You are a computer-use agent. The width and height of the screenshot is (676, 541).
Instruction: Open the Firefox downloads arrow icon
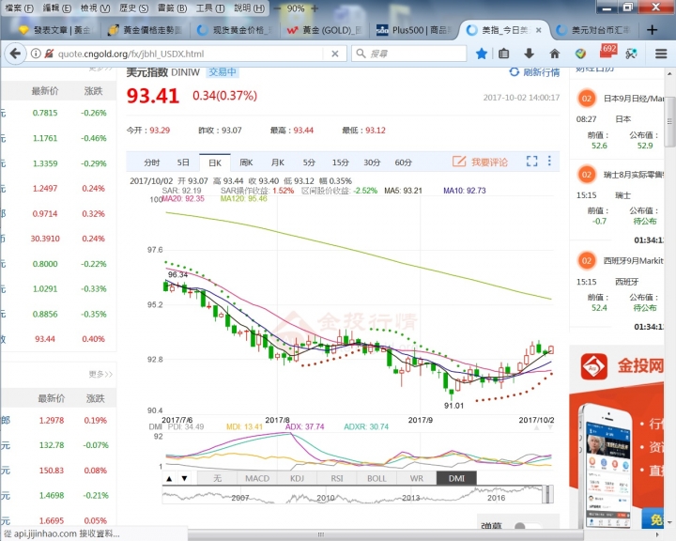tap(530, 54)
